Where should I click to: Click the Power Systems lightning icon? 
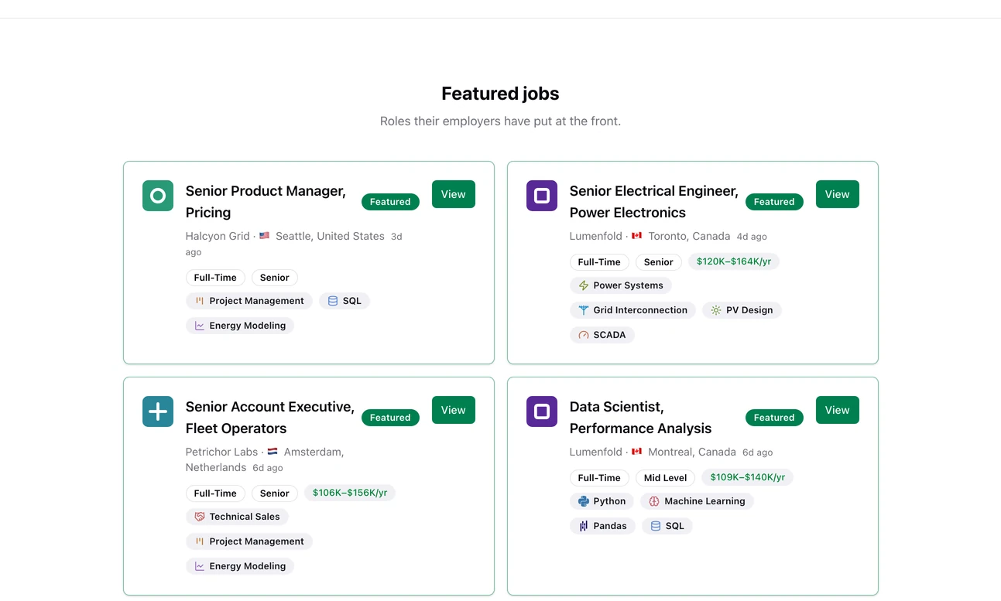tap(584, 285)
